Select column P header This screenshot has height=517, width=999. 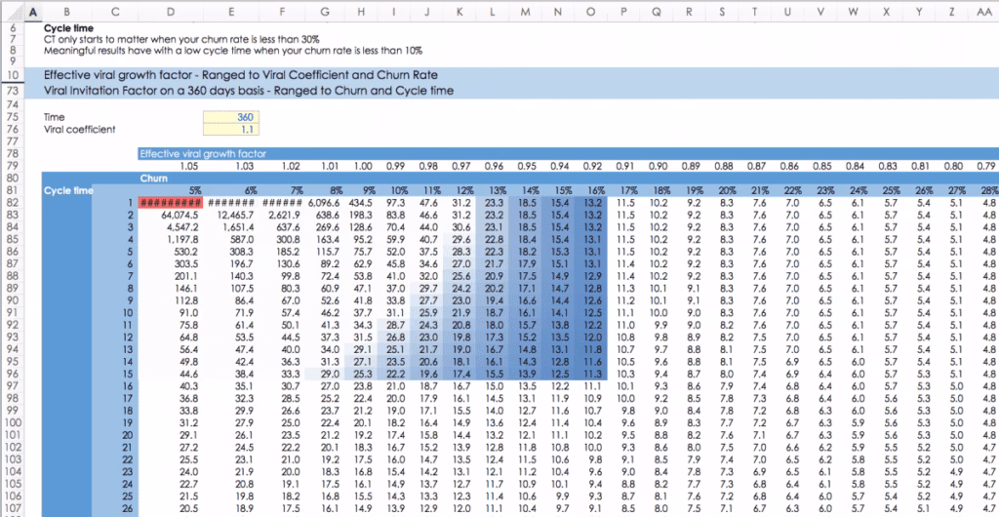click(623, 12)
